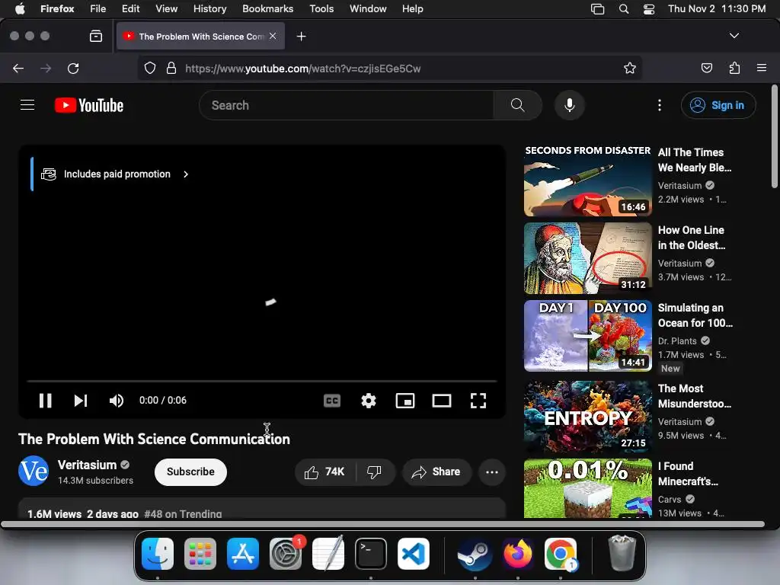Open the Firefox extensions puzzle icon
The width and height of the screenshot is (780, 585).
(x=734, y=68)
